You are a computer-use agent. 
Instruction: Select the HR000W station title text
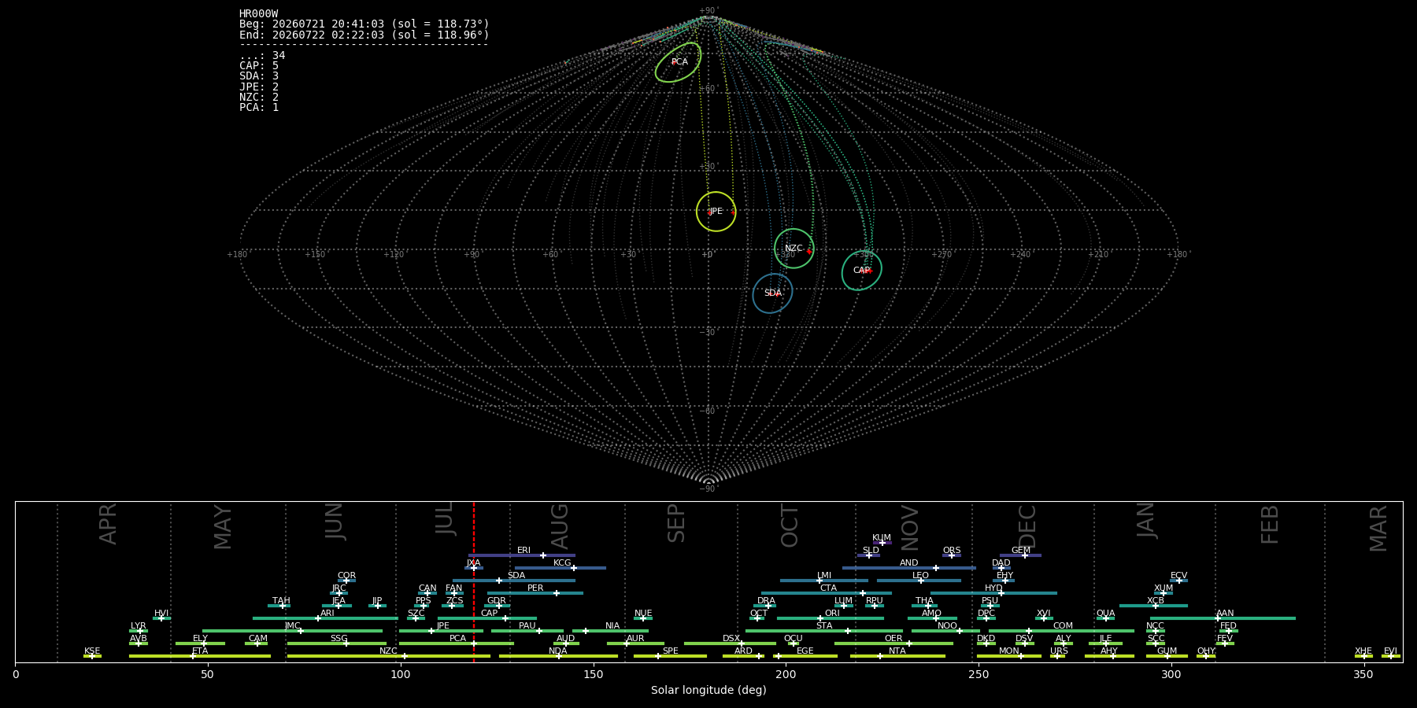coord(259,13)
